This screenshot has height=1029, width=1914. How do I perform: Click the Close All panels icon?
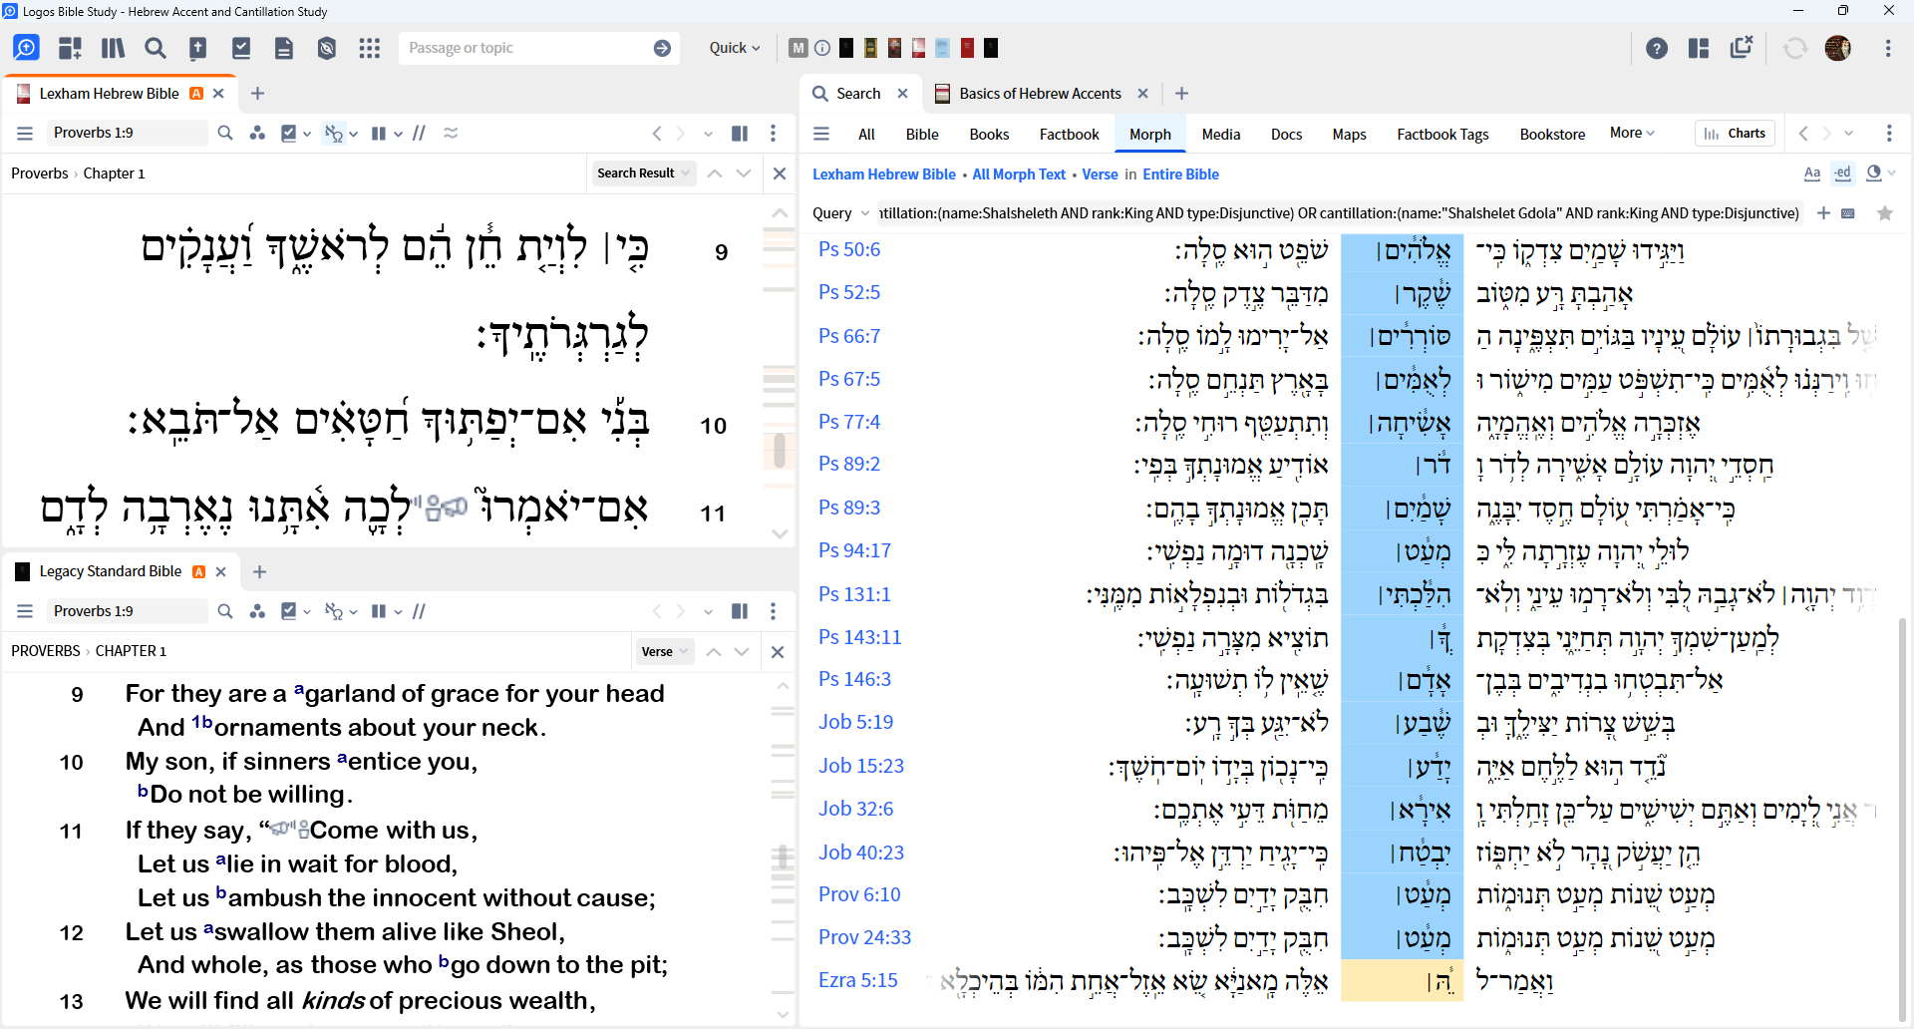1742,47
